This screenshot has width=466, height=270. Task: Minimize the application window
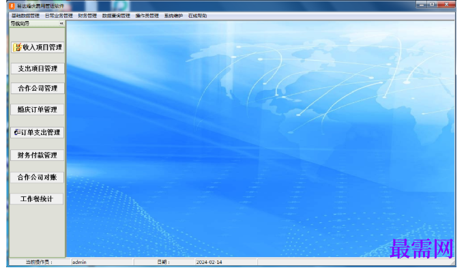click(x=421, y=5)
